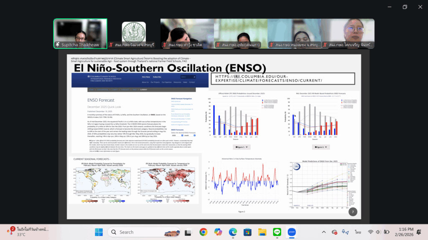Expand the hidden system tray icons chevron
428x240 pixels.
pos(324,232)
